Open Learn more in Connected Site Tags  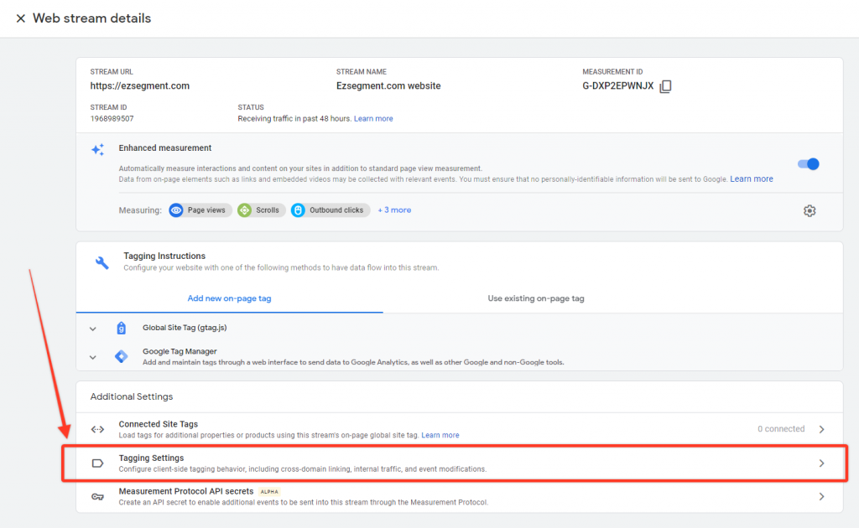pyautogui.click(x=440, y=436)
